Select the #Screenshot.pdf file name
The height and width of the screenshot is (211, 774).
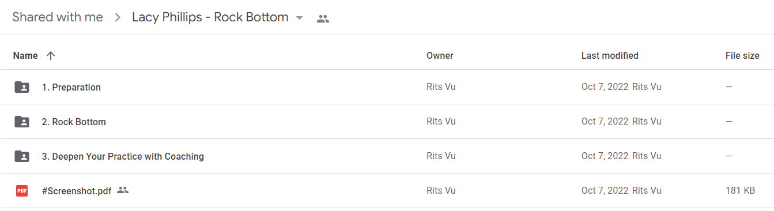77,191
